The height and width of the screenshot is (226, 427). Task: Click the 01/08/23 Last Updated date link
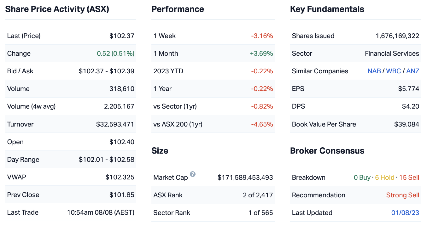pyautogui.click(x=405, y=213)
